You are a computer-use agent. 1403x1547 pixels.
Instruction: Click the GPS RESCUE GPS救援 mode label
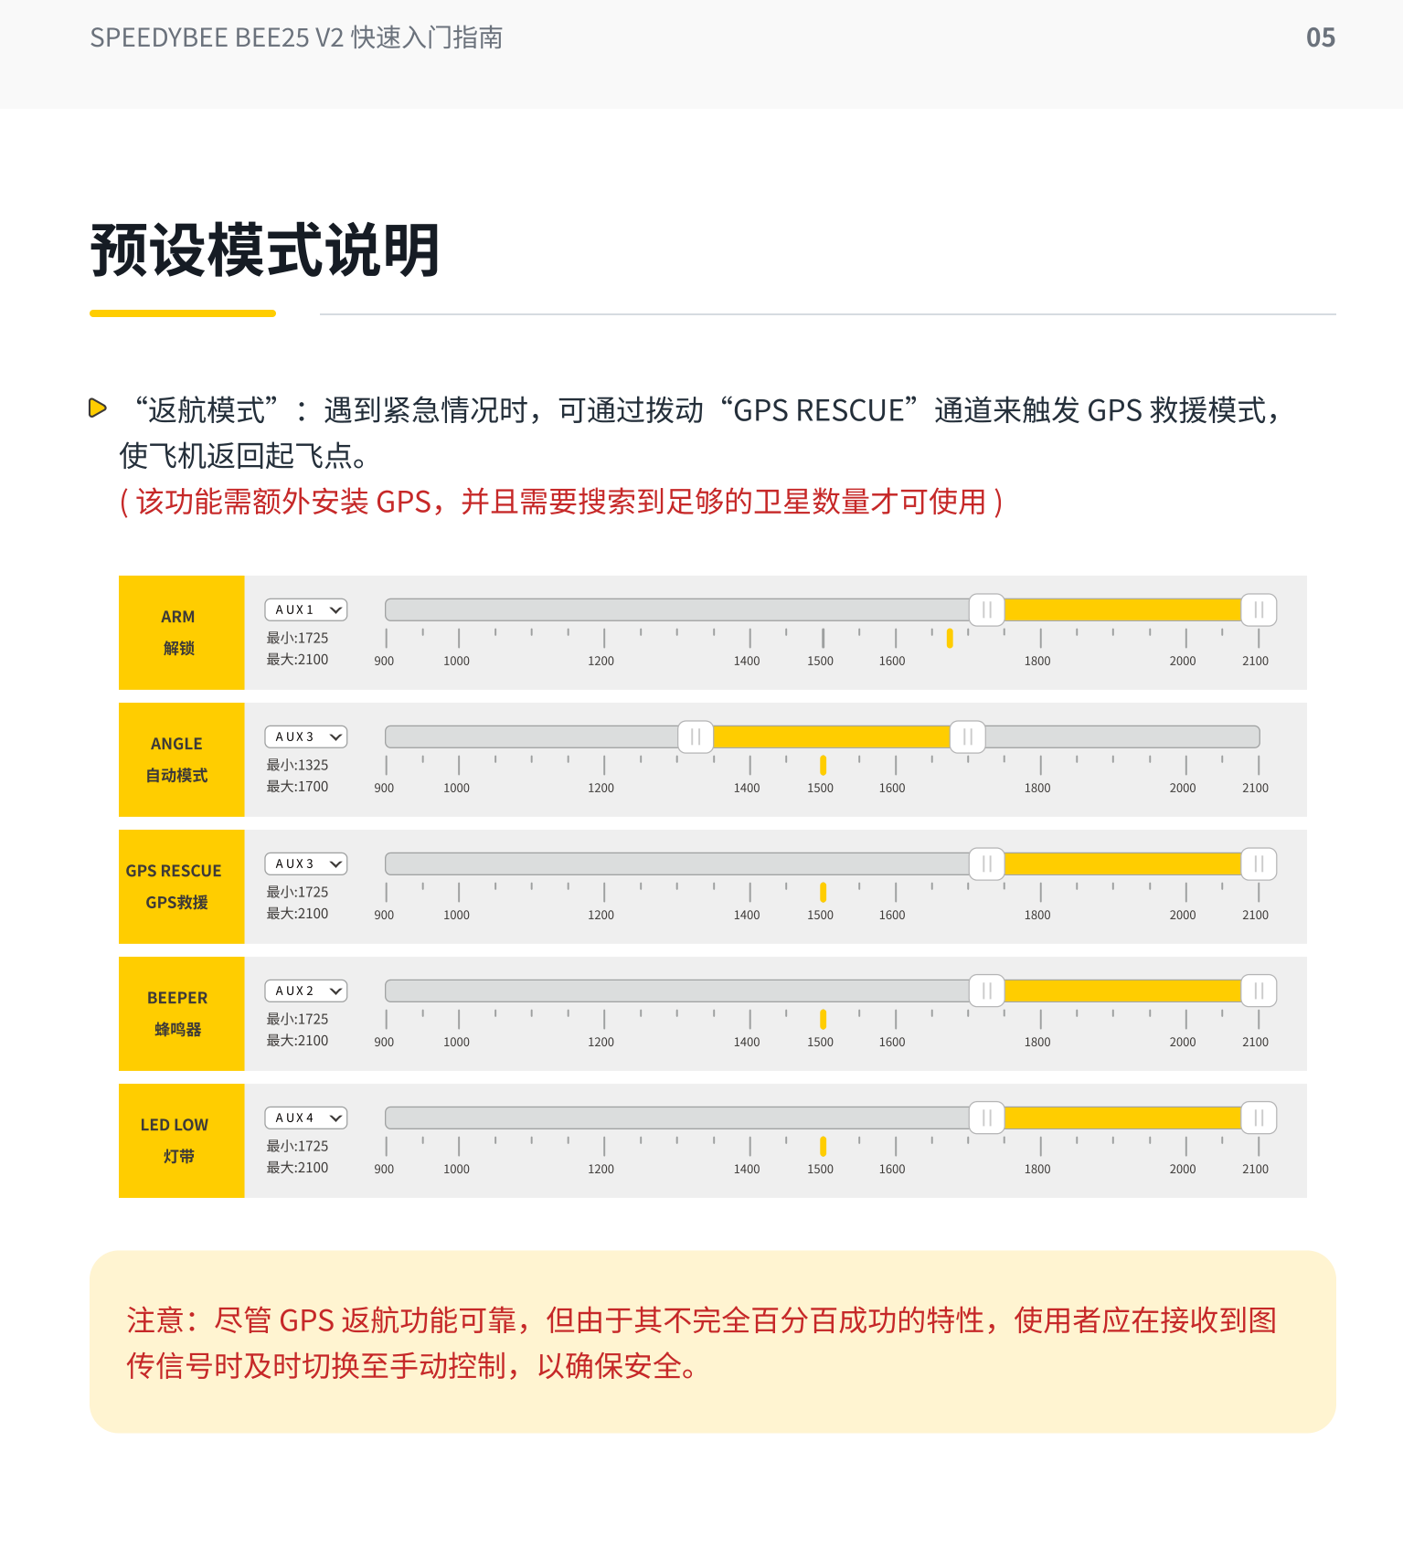pyautogui.click(x=182, y=886)
